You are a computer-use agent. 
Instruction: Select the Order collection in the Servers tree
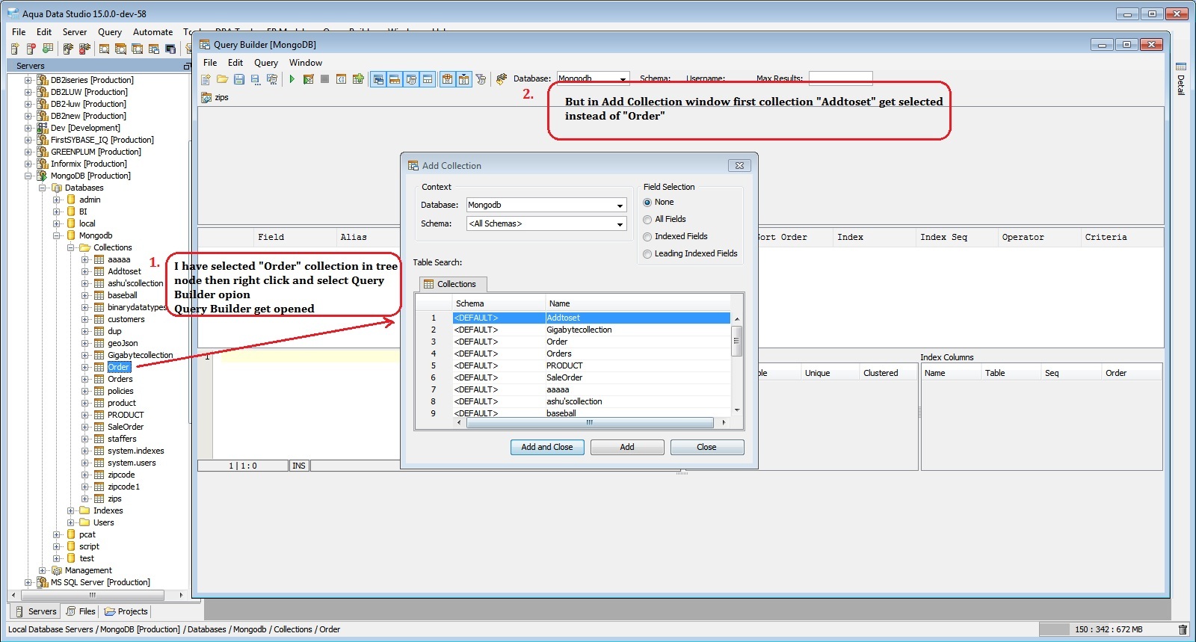[x=119, y=367]
